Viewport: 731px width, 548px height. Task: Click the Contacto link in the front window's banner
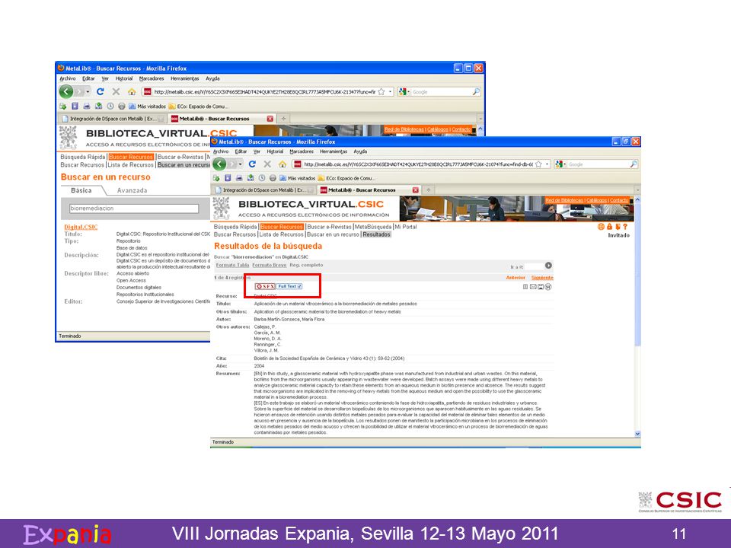pyautogui.click(x=619, y=200)
